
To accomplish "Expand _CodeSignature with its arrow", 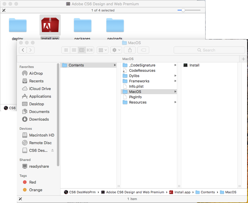I will click(175, 65).
